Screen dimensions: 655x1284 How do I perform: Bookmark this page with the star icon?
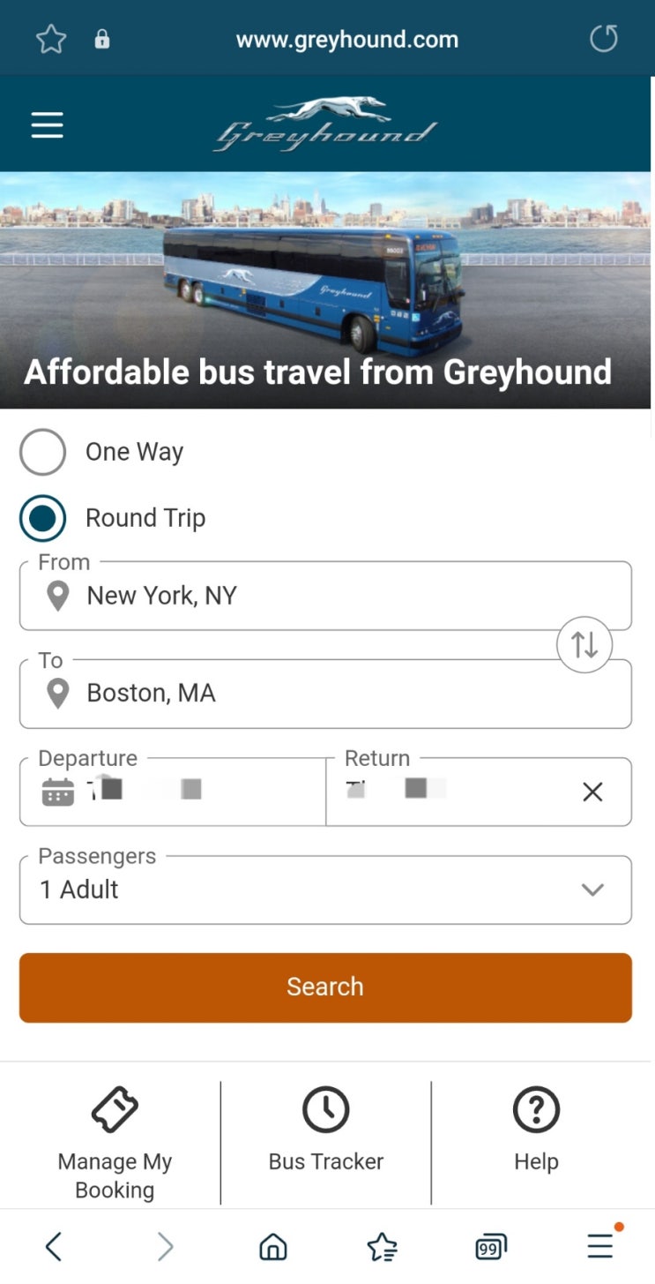51,39
